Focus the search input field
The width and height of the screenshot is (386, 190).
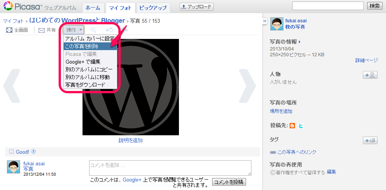point(328,6)
